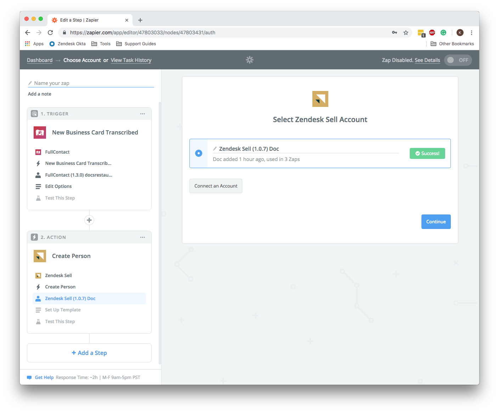Reload the page with refresh icon

tap(50, 33)
